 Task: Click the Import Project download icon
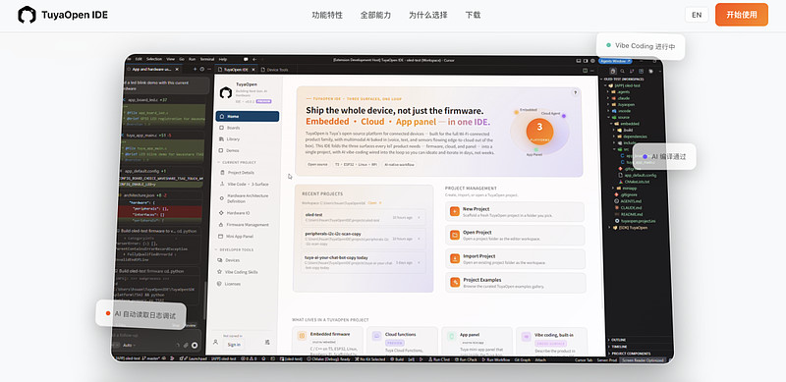(x=455, y=258)
